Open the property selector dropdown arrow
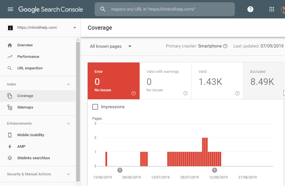The height and width of the screenshot is (186, 285). 75,28
